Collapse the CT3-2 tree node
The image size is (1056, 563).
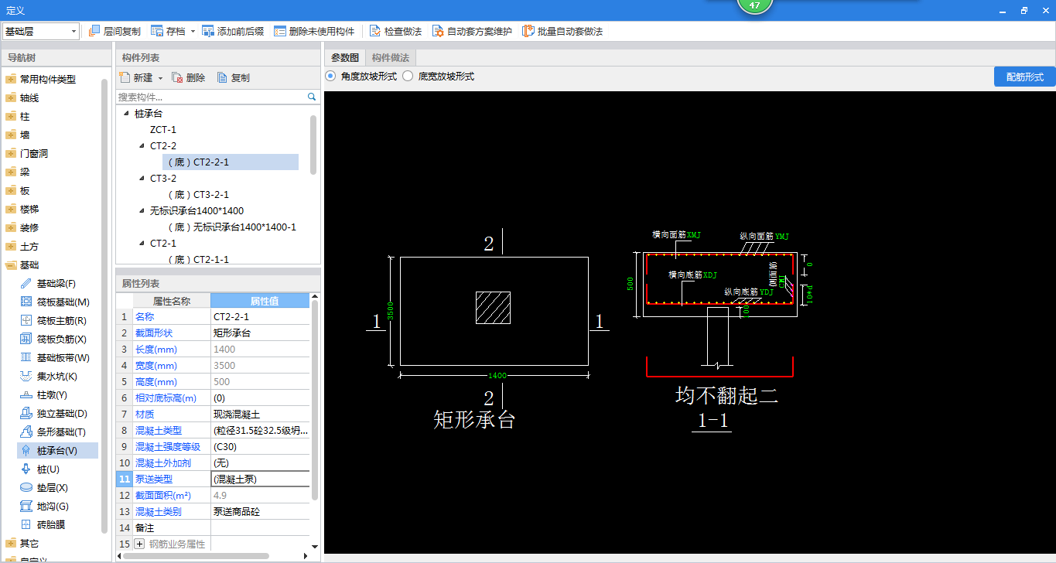tap(142, 178)
